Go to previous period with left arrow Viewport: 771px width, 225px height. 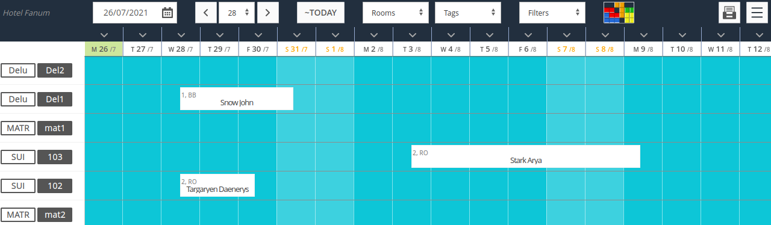[206, 12]
